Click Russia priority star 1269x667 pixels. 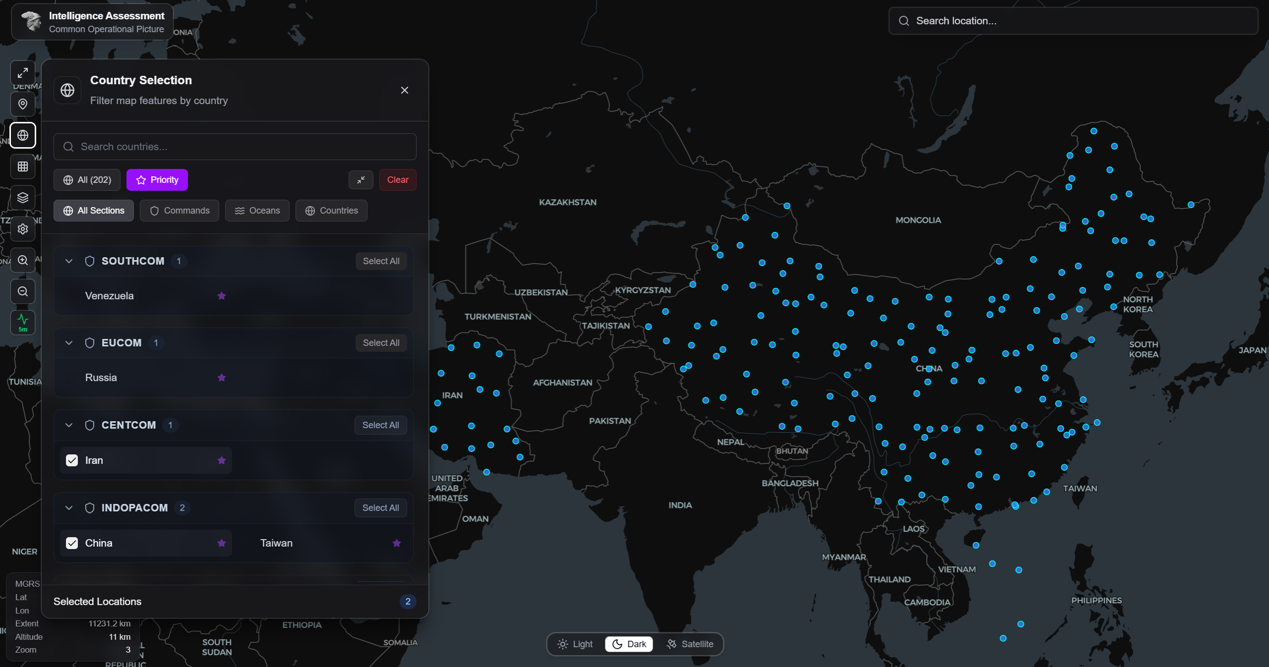[x=222, y=378]
